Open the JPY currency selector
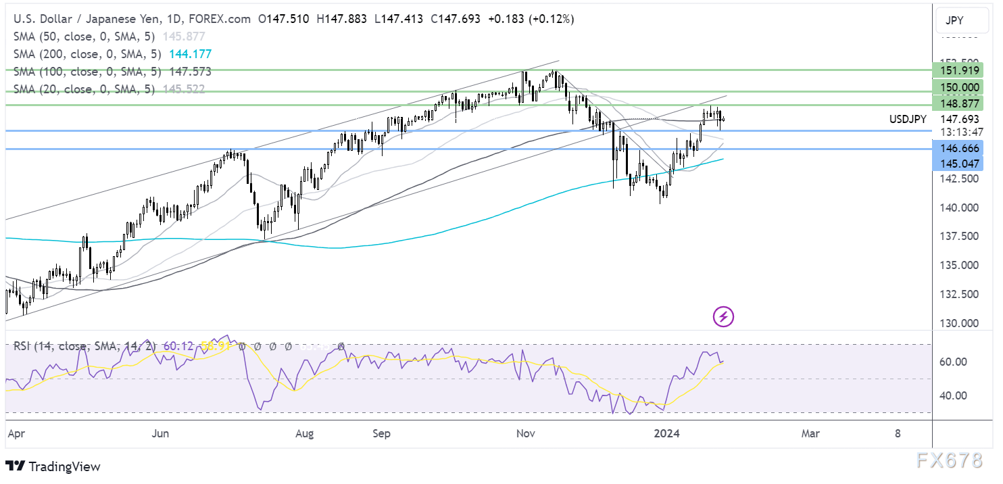1003x484 pixels. tap(954, 20)
